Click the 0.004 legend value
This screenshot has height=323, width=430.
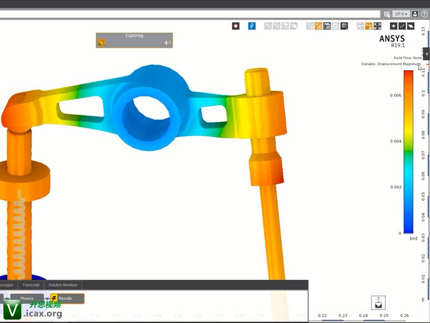point(396,141)
